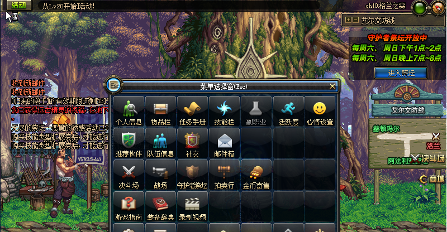Click the green orb near channel name
447x232 pixels.
coord(420,8)
